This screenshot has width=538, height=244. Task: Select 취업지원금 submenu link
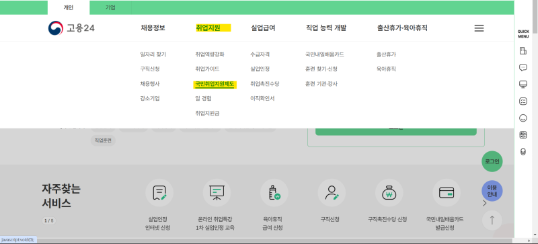207,113
